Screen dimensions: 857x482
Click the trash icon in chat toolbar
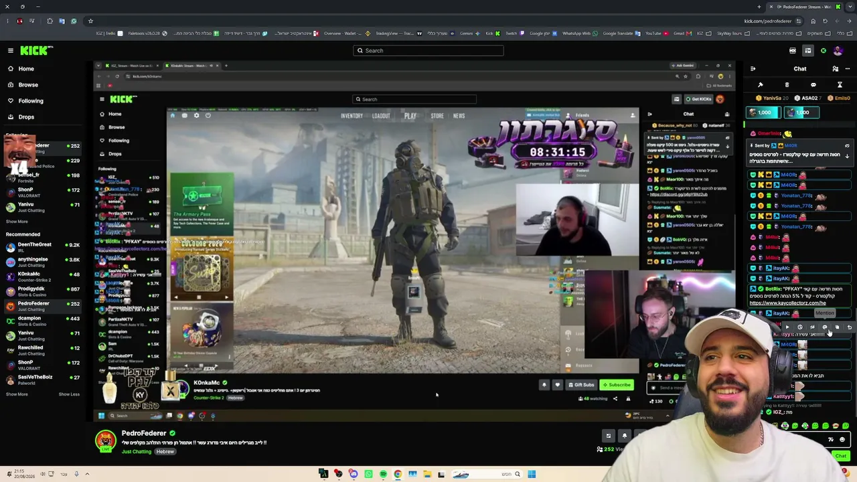(x=787, y=85)
